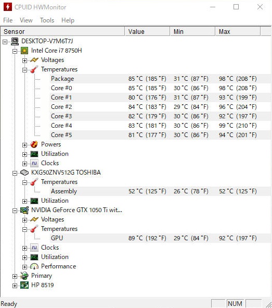Open the View menu
The width and height of the screenshot is (272, 308).
coord(26,20)
